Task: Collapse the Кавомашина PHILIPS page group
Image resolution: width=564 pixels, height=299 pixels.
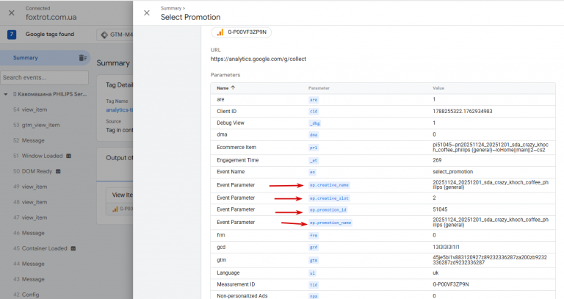Action: (6, 94)
